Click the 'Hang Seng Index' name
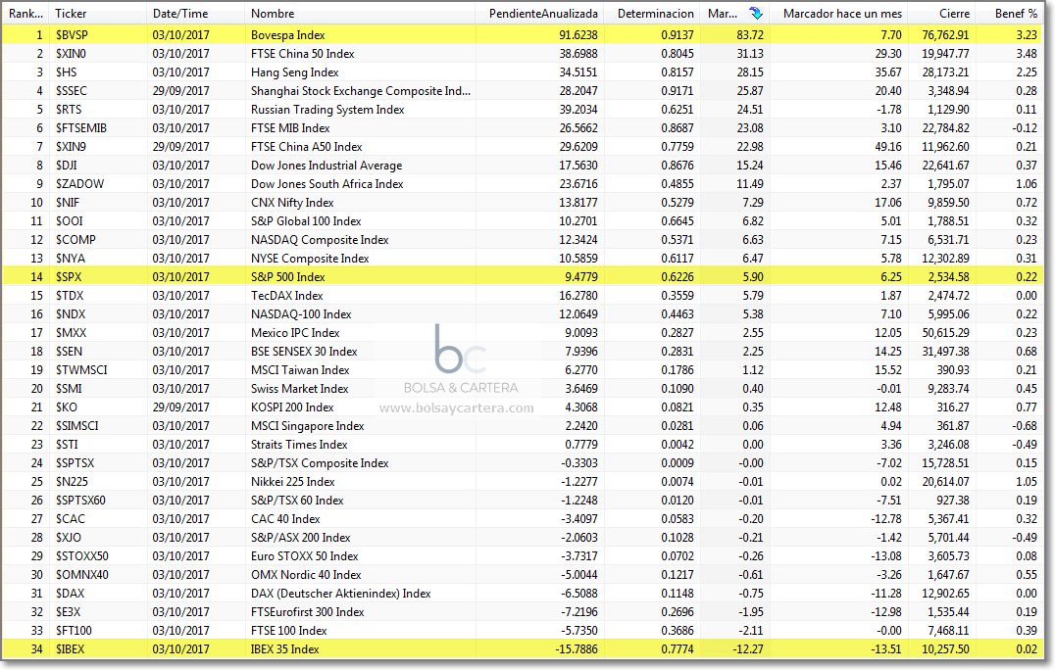This screenshot has width=1055, height=670. point(295,72)
